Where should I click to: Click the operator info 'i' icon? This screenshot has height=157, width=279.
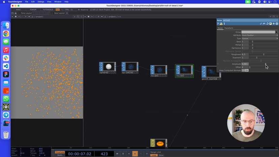(x=224, y=24)
